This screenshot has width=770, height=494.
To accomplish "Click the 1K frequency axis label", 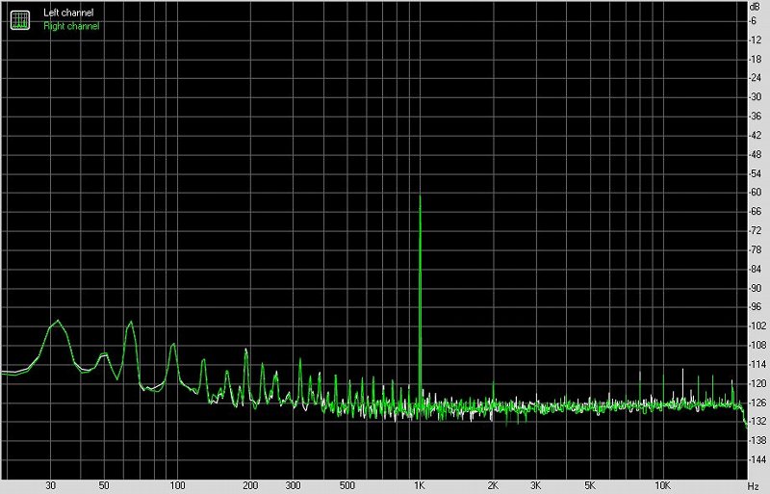I will [420, 486].
